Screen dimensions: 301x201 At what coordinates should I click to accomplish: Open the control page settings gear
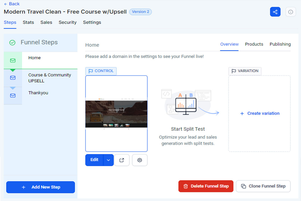pyautogui.click(x=140, y=160)
